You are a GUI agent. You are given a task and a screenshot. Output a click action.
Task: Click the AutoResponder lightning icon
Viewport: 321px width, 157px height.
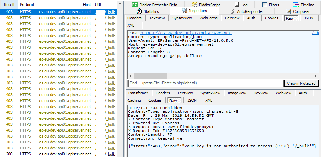(x=233, y=11)
